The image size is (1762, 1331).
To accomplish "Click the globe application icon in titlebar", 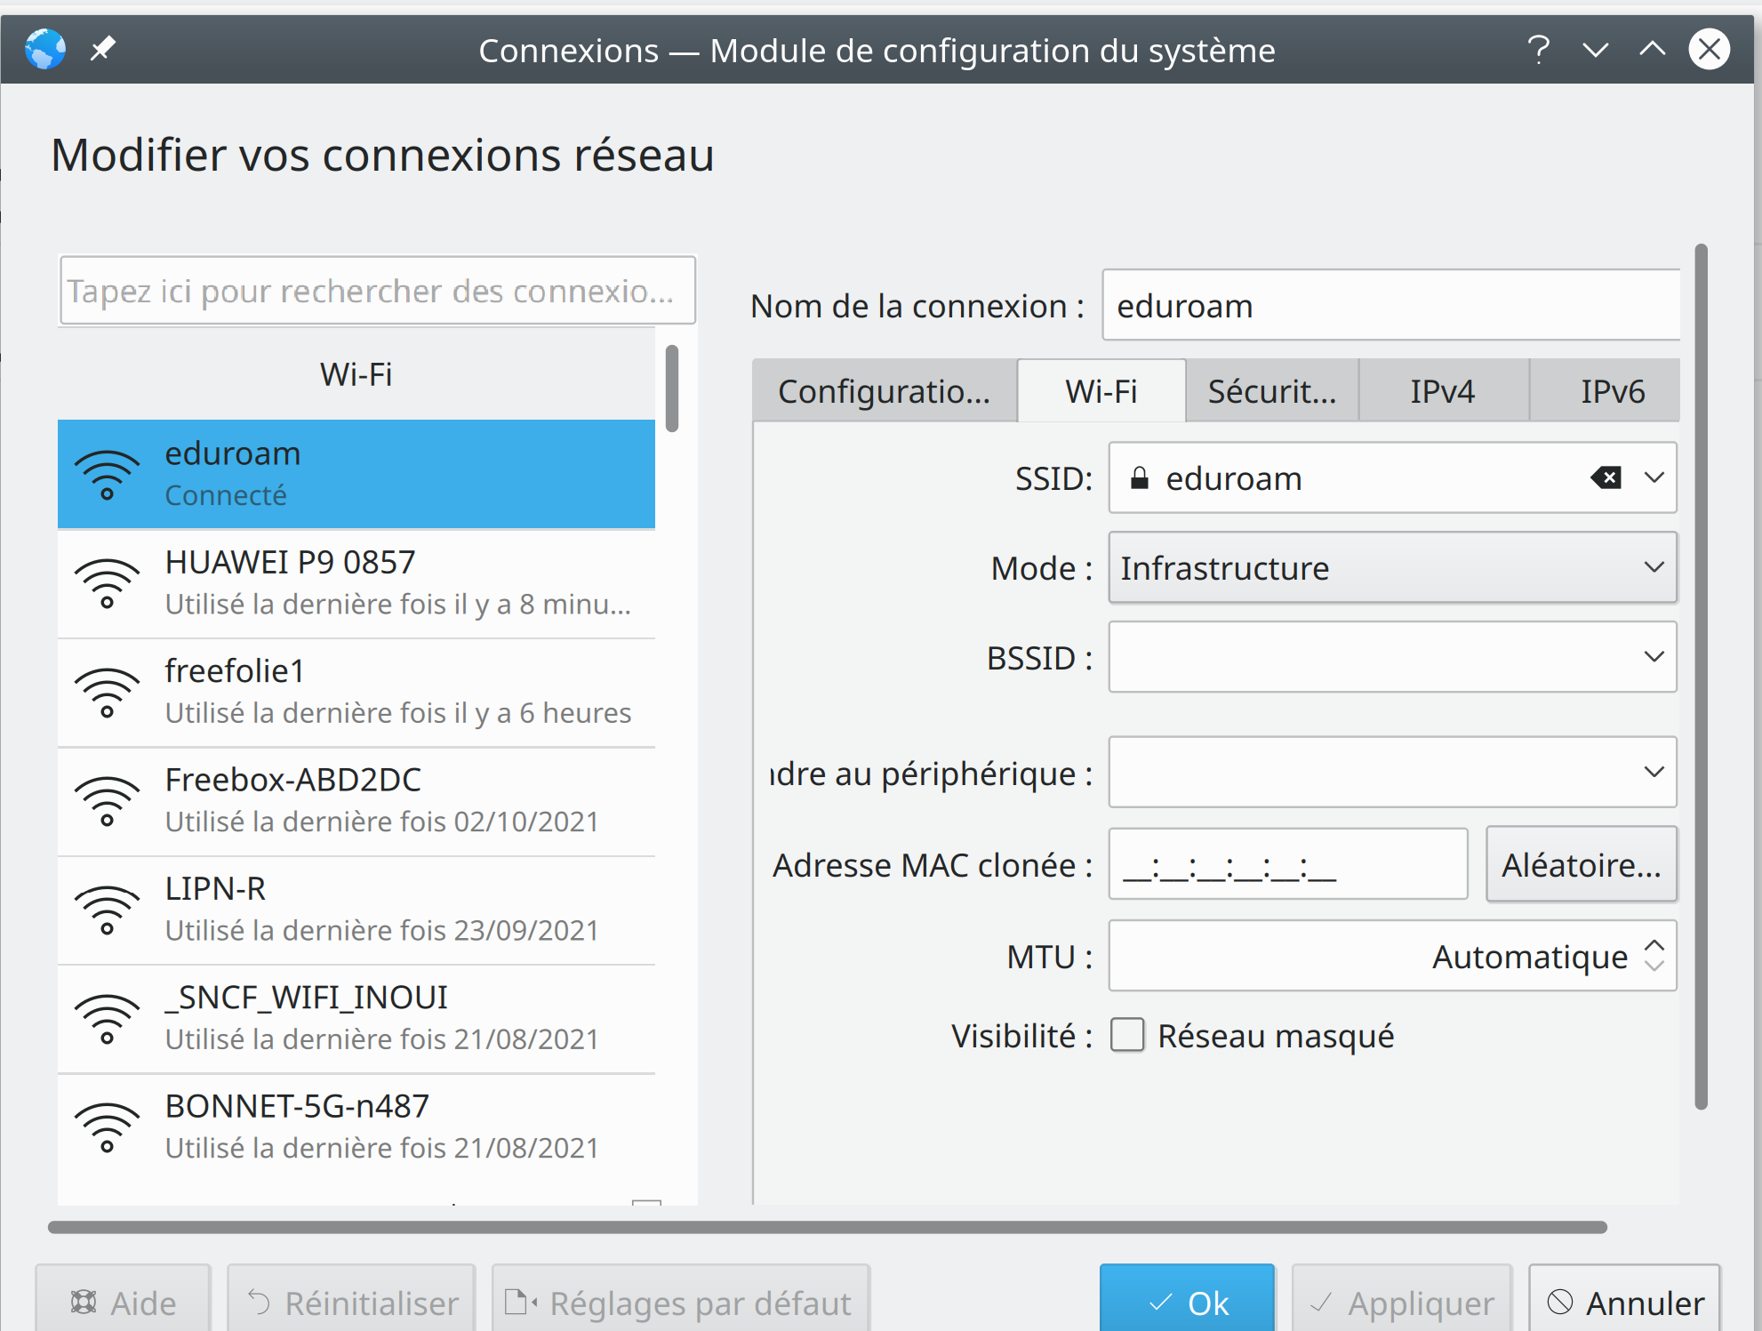I will point(44,49).
